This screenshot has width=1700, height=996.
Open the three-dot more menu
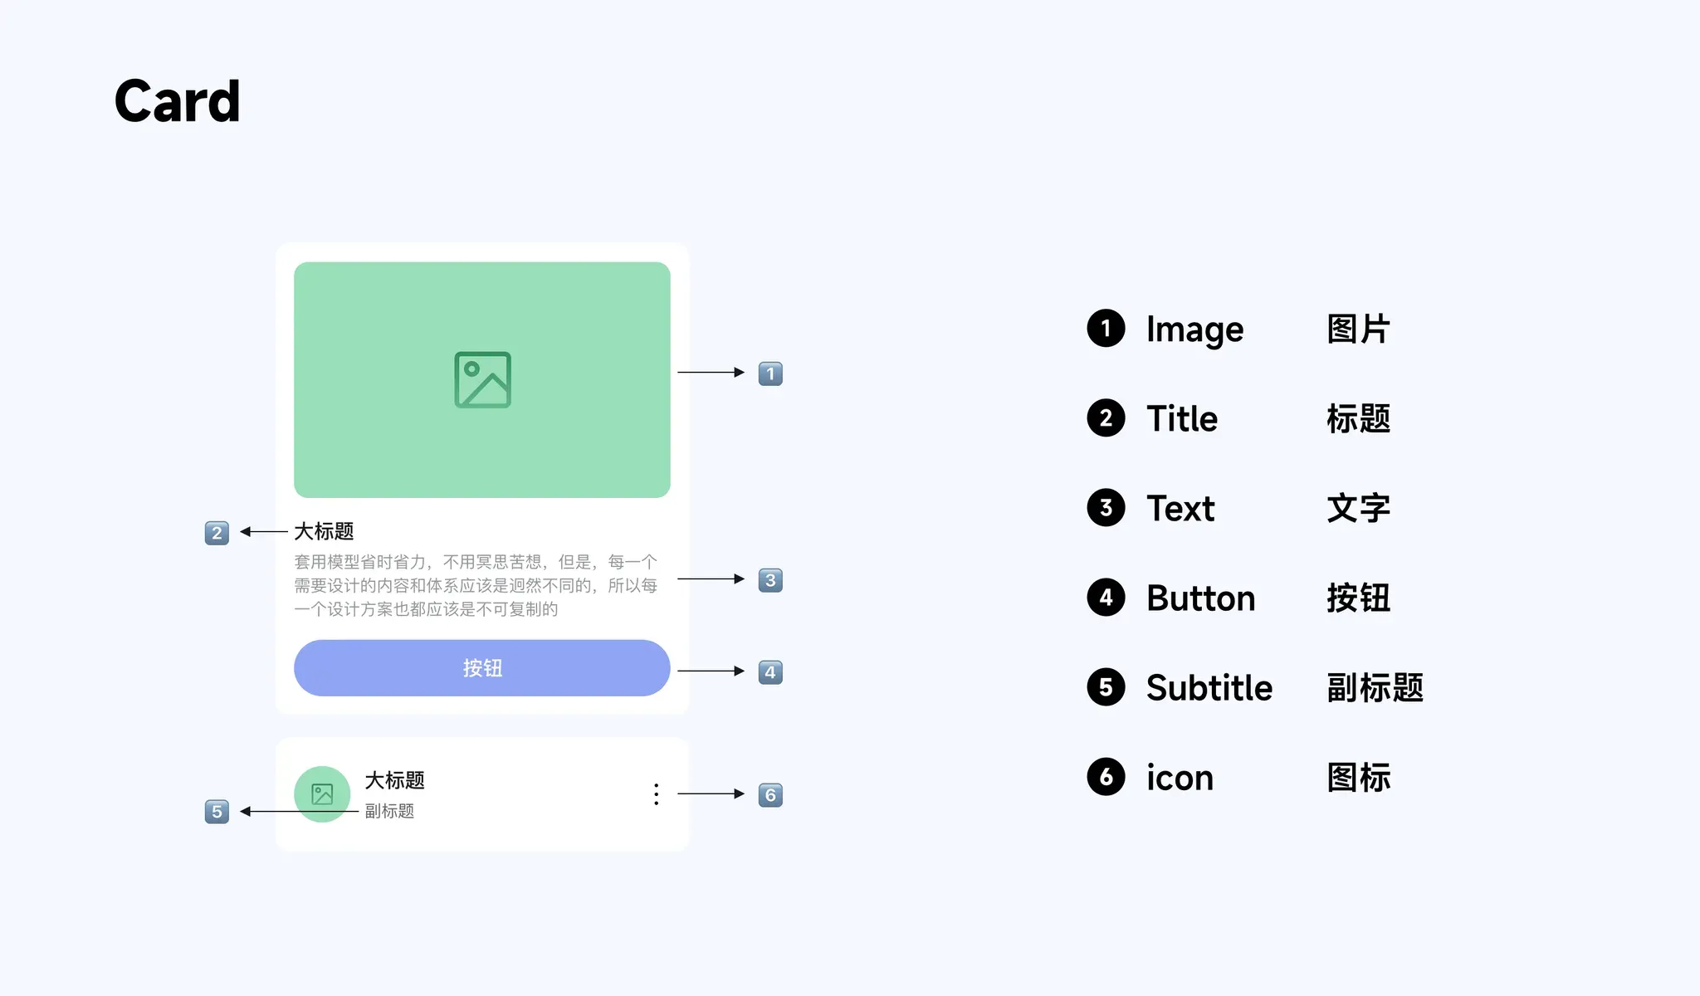(x=657, y=794)
